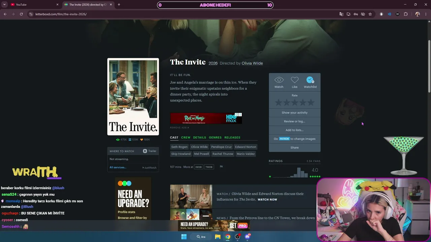Mark the film as watched with the eye icon
Screen dimensions: 431x242
pyautogui.click(x=279, y=80)
